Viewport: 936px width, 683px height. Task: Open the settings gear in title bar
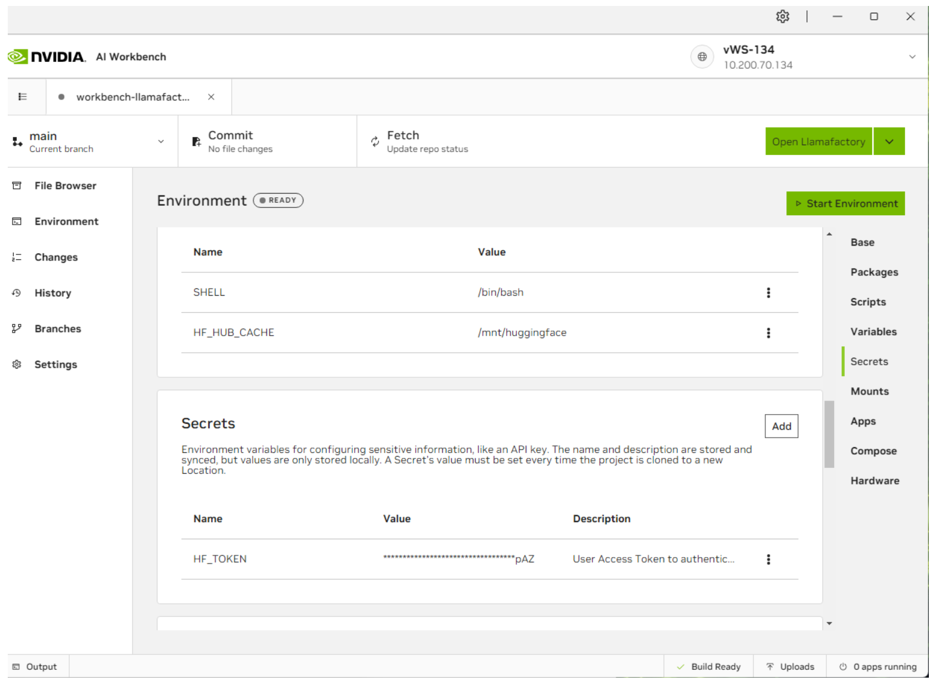[782, 17]
